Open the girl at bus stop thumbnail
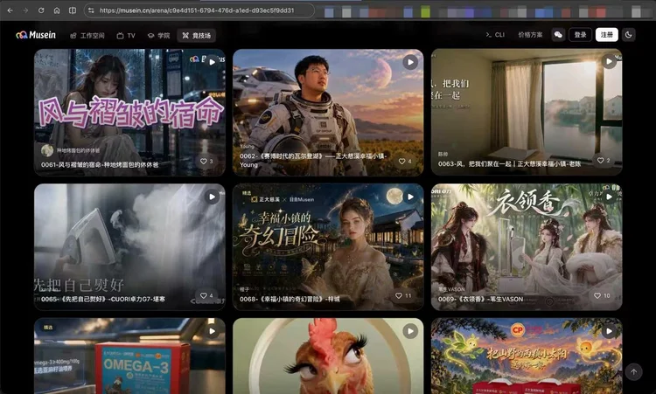Screen dimensions: 656x394 coord(129,112)
